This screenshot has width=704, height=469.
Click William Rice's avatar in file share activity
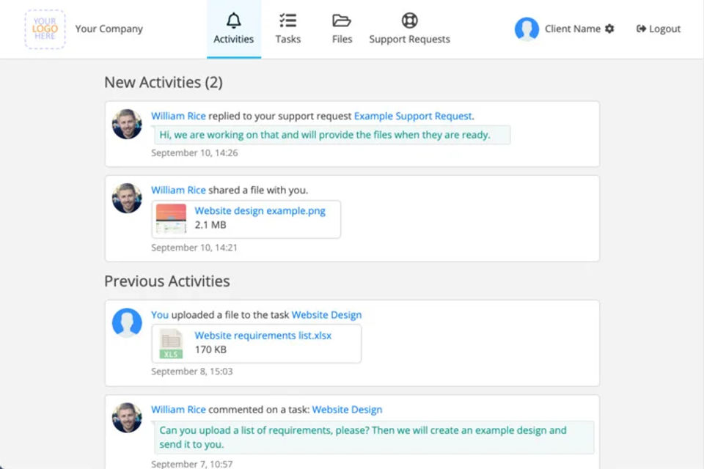point(127,198)
